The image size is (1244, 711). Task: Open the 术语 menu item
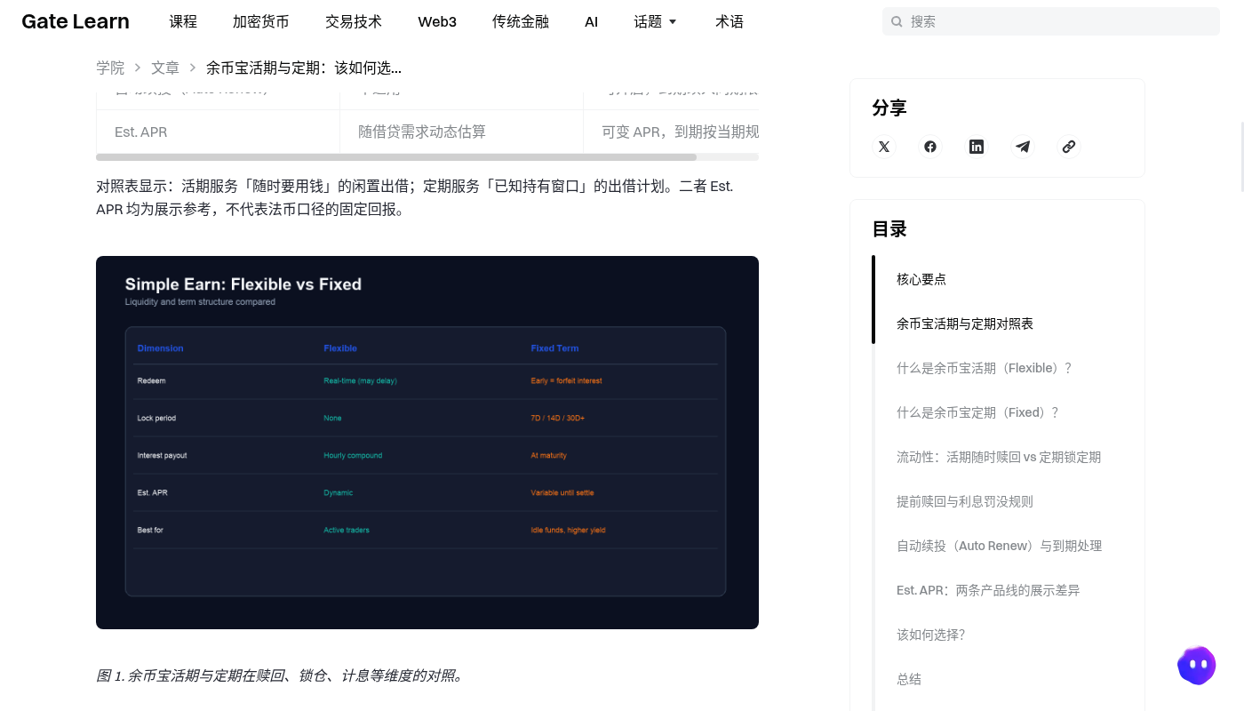pos(730,21)
